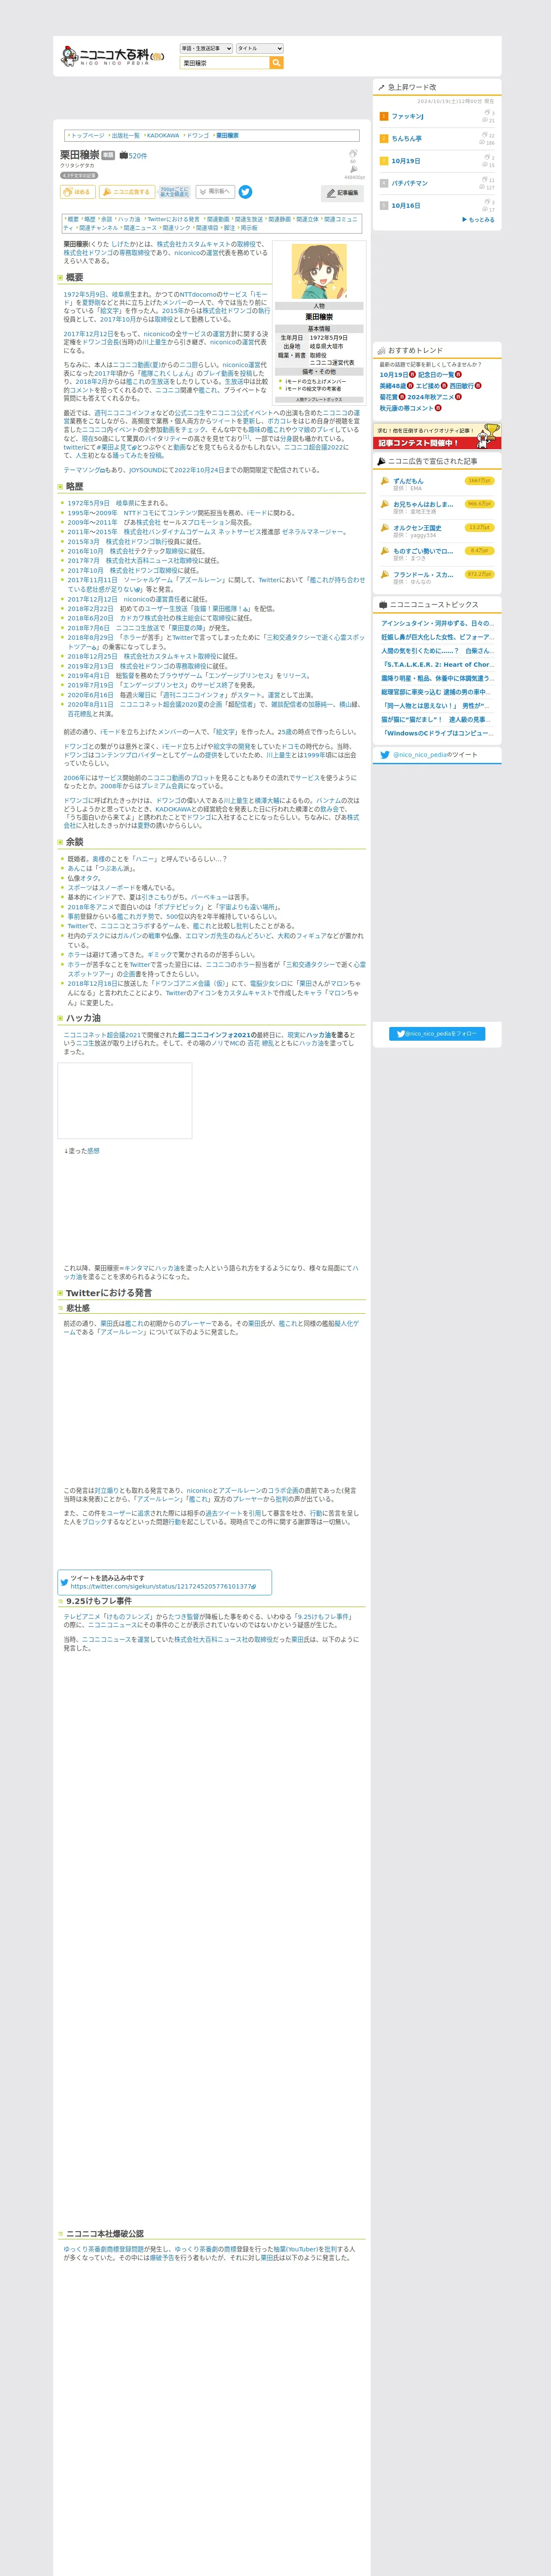Screen dimensions: 551x2576
Task: Click Twitter bird icon beside @nico_nico_pediaのツイート
Action: pyautogui.click(x=384, y=755)
